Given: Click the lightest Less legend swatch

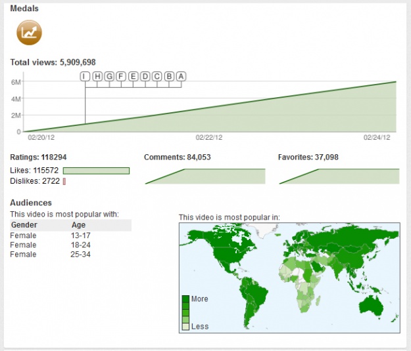Looking at the screenshot, I should 186,326.
